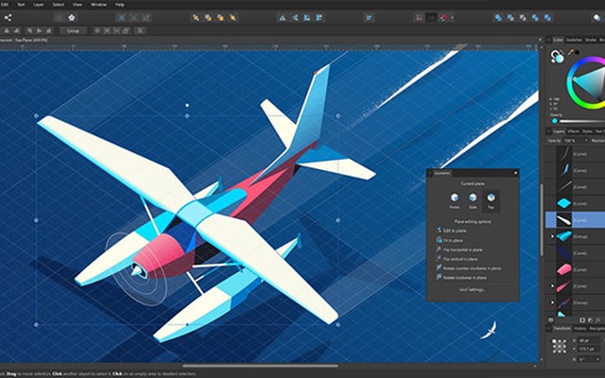This screenshot has height=378, width=605.
Task: Click Flip horizontal in plane option
Action: pos(461,249)
